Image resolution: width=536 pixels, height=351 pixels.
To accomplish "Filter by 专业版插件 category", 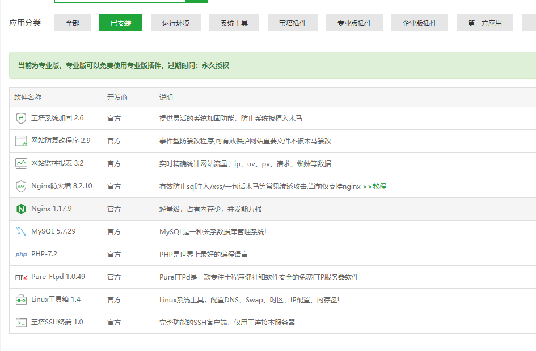I will [354, 23].
